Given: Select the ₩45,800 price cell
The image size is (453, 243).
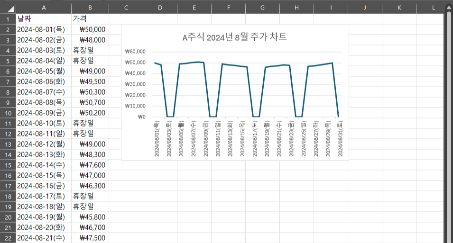Looking at the screenshot, I should (x=90, y=217).
